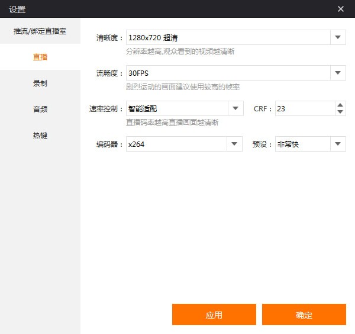Click the arrow of the 编码器 combo box
355x334 pixels.
pyautogui.click(x=234, y=144)
